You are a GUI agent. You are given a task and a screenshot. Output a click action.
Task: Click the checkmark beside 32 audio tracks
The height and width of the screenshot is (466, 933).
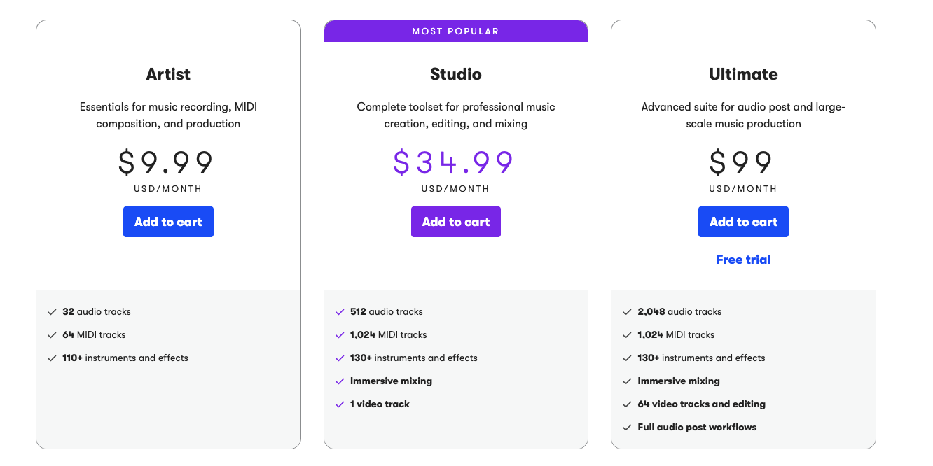tap(52, 312)
